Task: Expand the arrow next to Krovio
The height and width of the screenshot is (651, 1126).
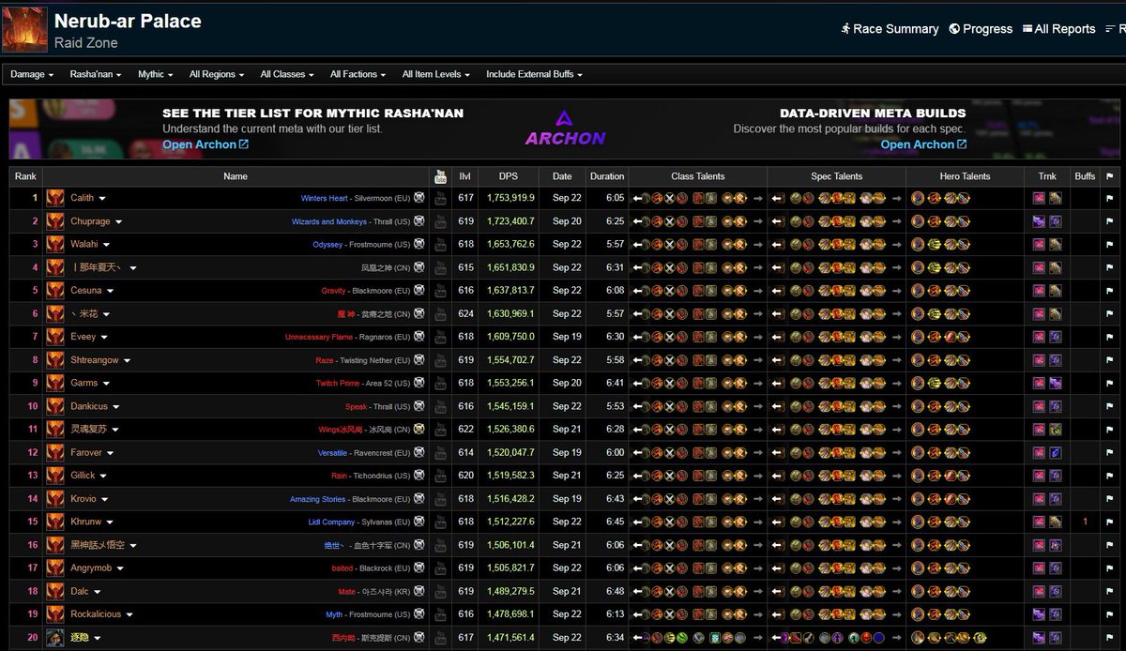Action: tap(104, 500)
